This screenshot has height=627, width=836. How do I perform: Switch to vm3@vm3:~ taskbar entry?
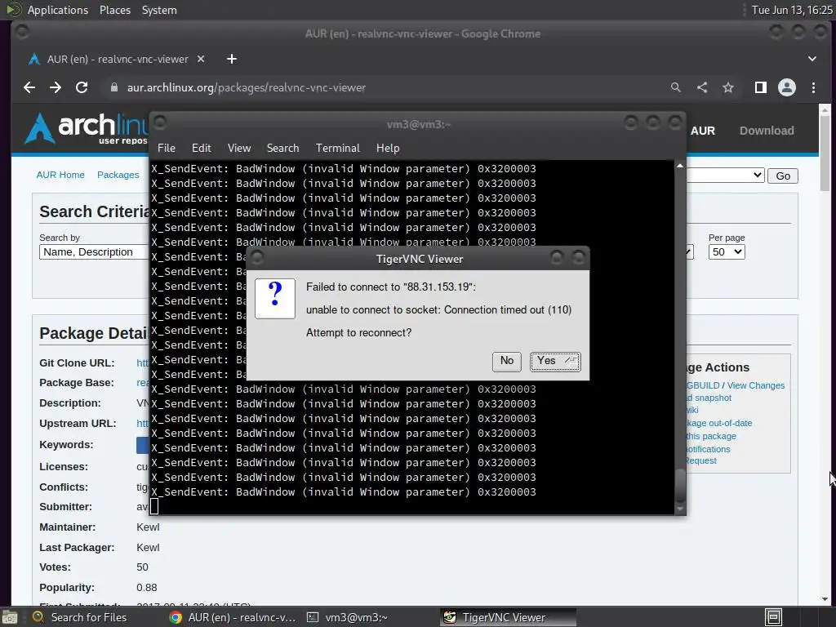coord(369,617)
